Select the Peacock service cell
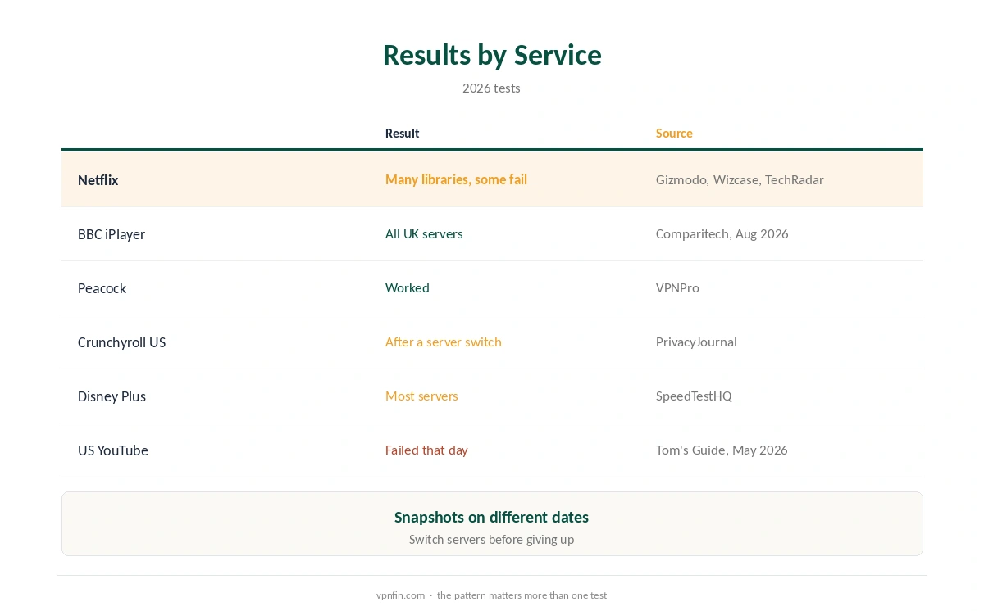The width and height of the screenshot is (984, 611). (x=102, y=287)
